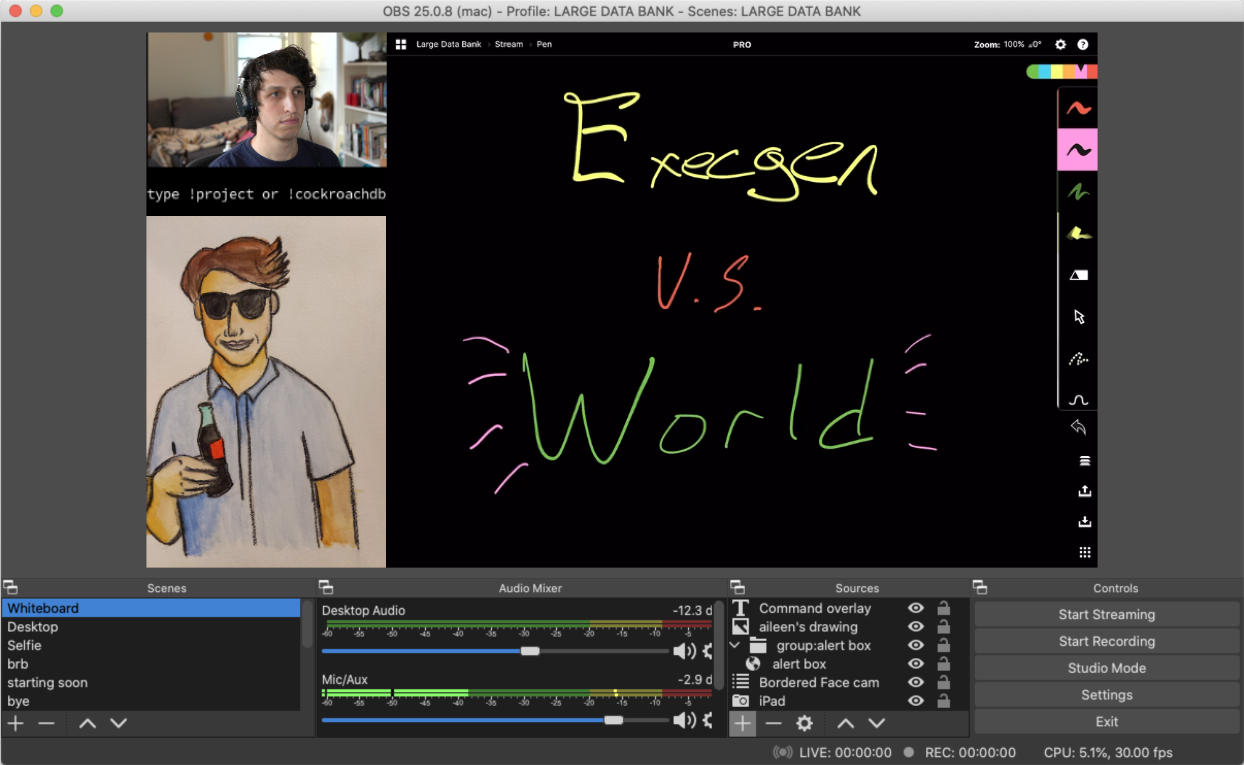Click the undo arrow in whiteboard
The image size is (1244, 765).
tap(1078, 427)
